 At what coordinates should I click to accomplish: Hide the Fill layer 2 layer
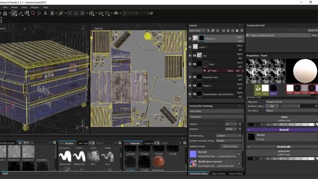click(190, 38)
